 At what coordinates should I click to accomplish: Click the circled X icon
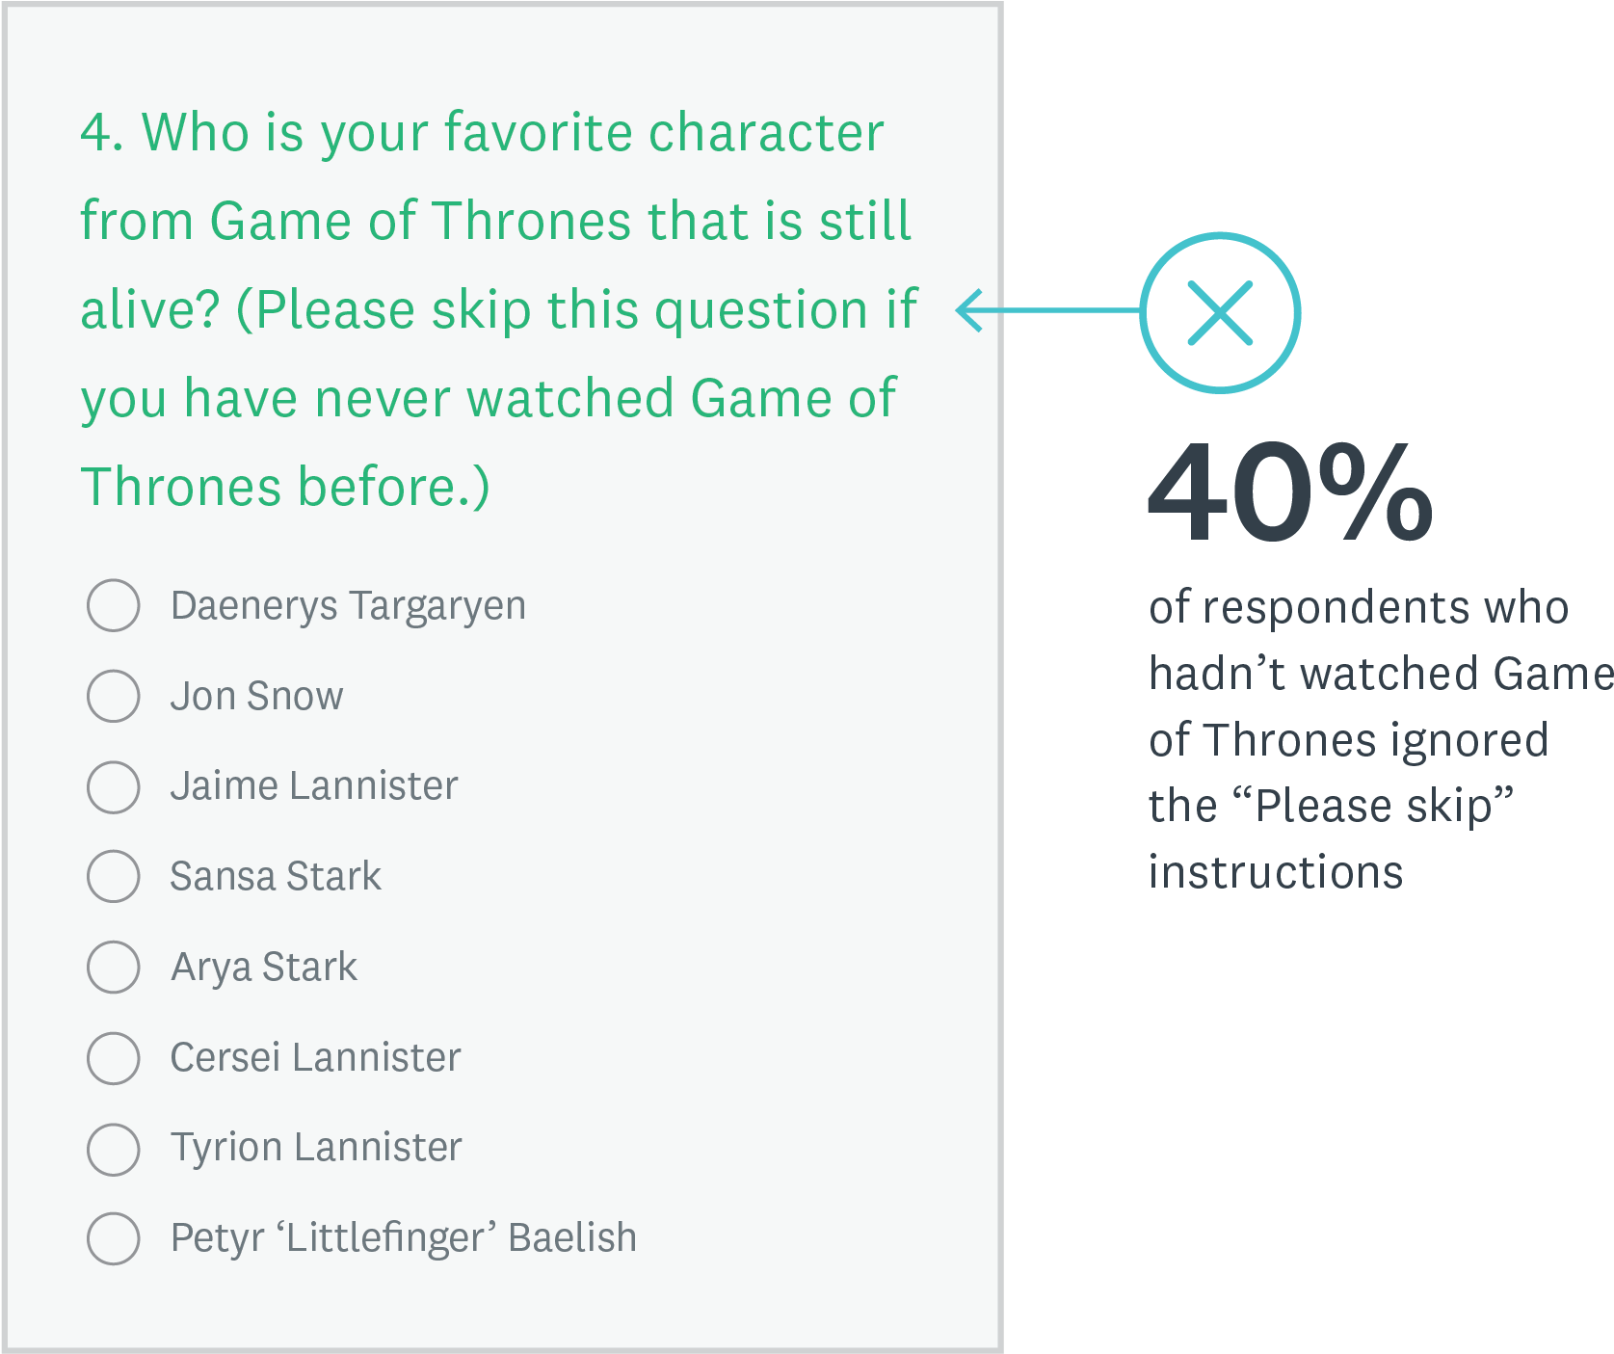click(x=1220, y=312)
